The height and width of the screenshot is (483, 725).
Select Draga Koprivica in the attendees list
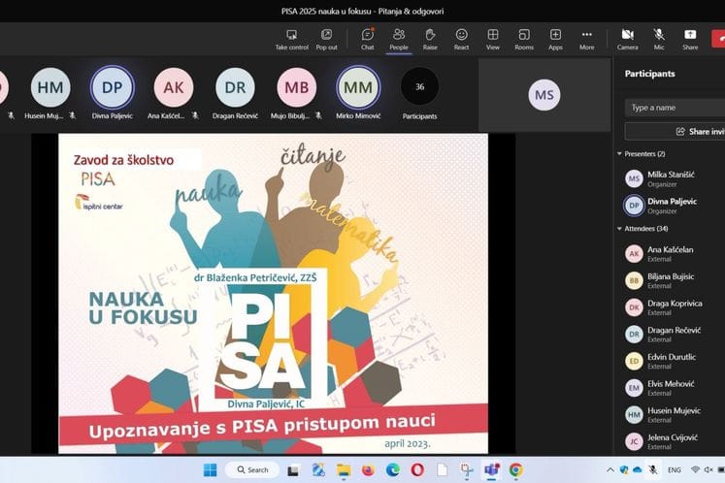(x=671, y=307)
